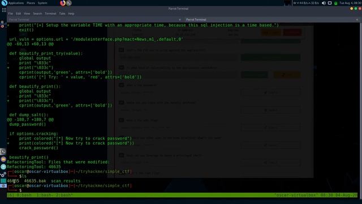Open the Help menu in Parrot Terminal

pyautogui.click(x=71, y=14)
